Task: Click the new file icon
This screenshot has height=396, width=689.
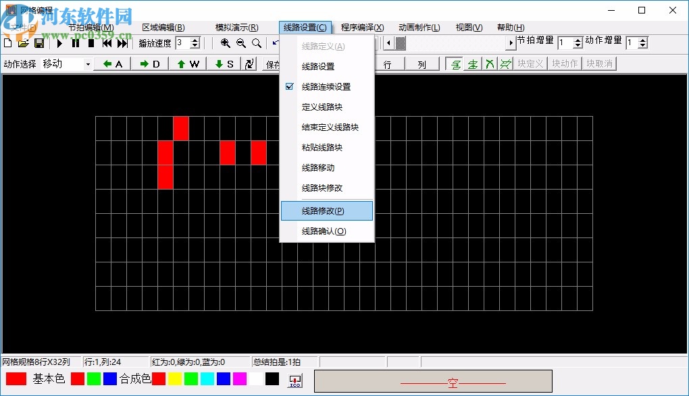Action: (x=7, y=43)
